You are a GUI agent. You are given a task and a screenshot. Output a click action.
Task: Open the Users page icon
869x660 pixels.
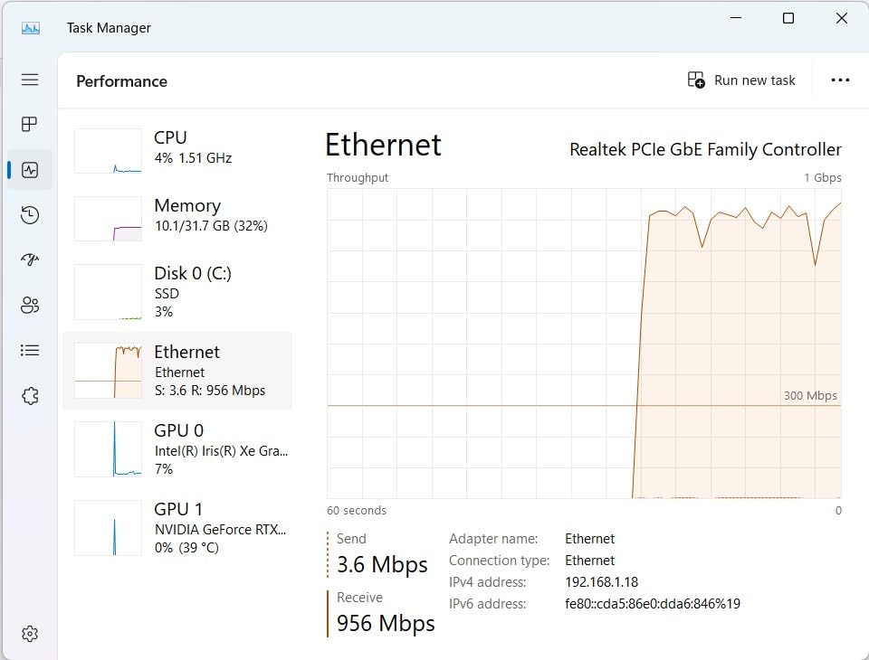click(x=30, y=305)
